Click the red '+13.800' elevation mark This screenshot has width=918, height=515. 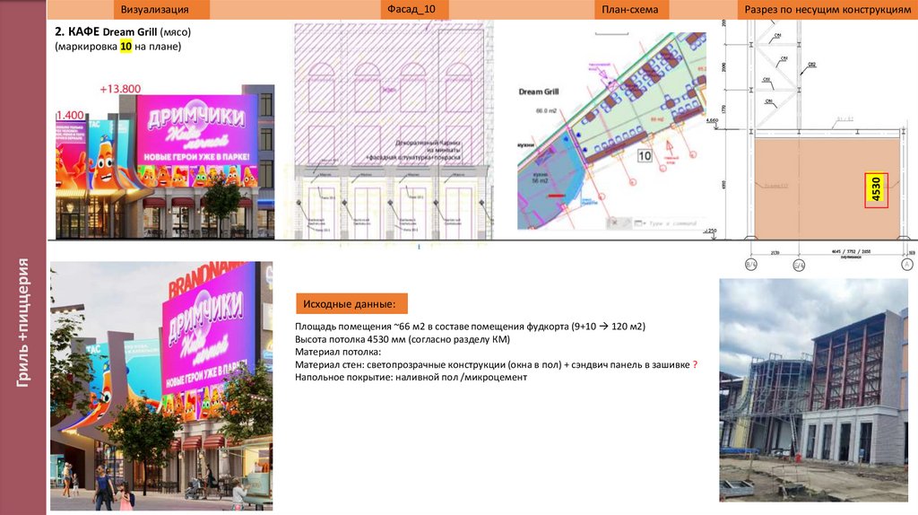point(120,89)
